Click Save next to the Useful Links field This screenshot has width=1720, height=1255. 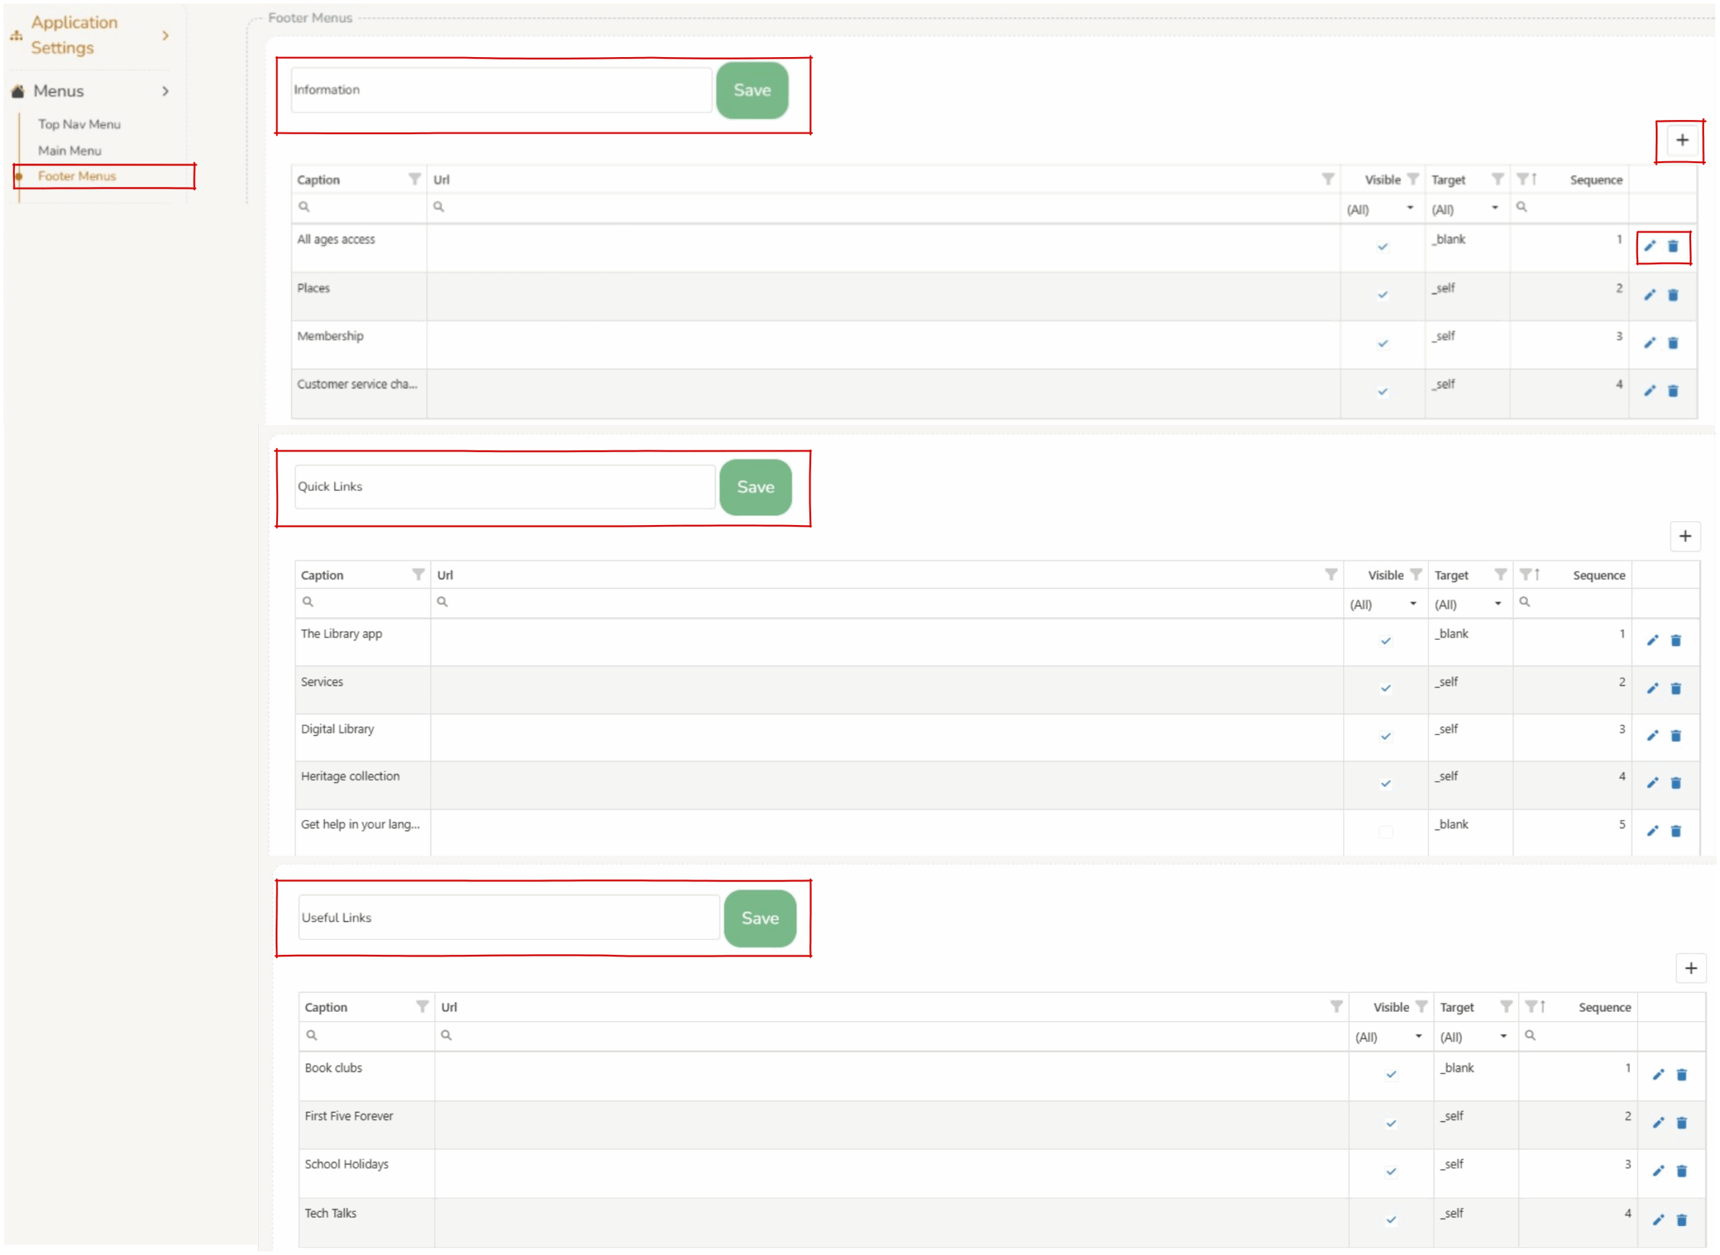[x=759, y=918]
